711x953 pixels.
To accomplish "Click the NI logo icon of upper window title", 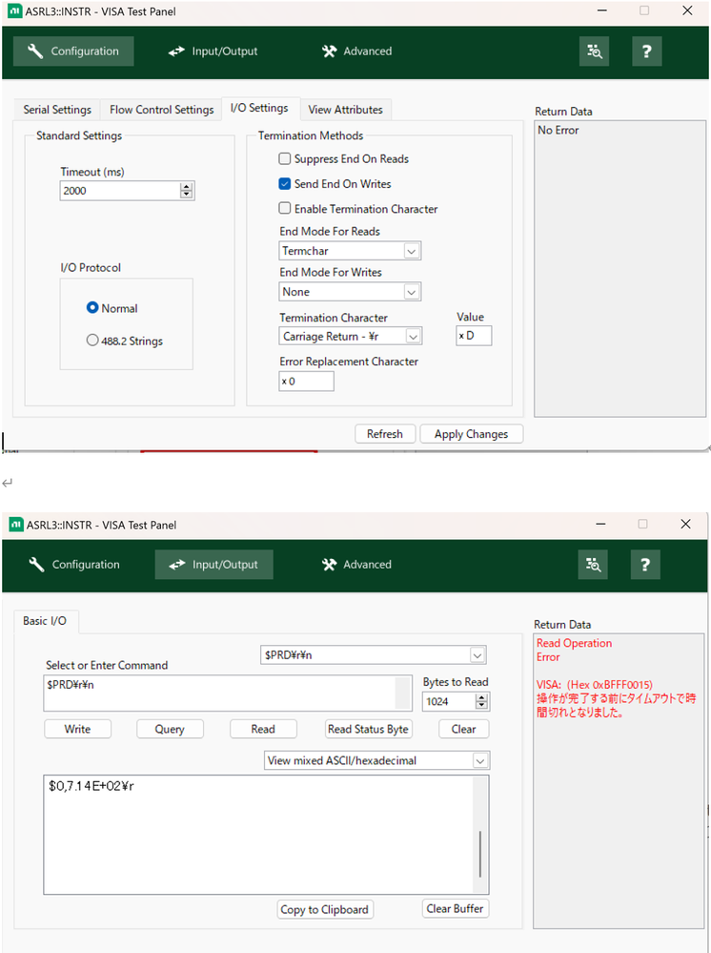I will point(14,10).
